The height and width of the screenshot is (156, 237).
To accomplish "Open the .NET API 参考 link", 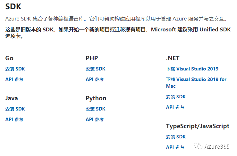I will point(175,107).
